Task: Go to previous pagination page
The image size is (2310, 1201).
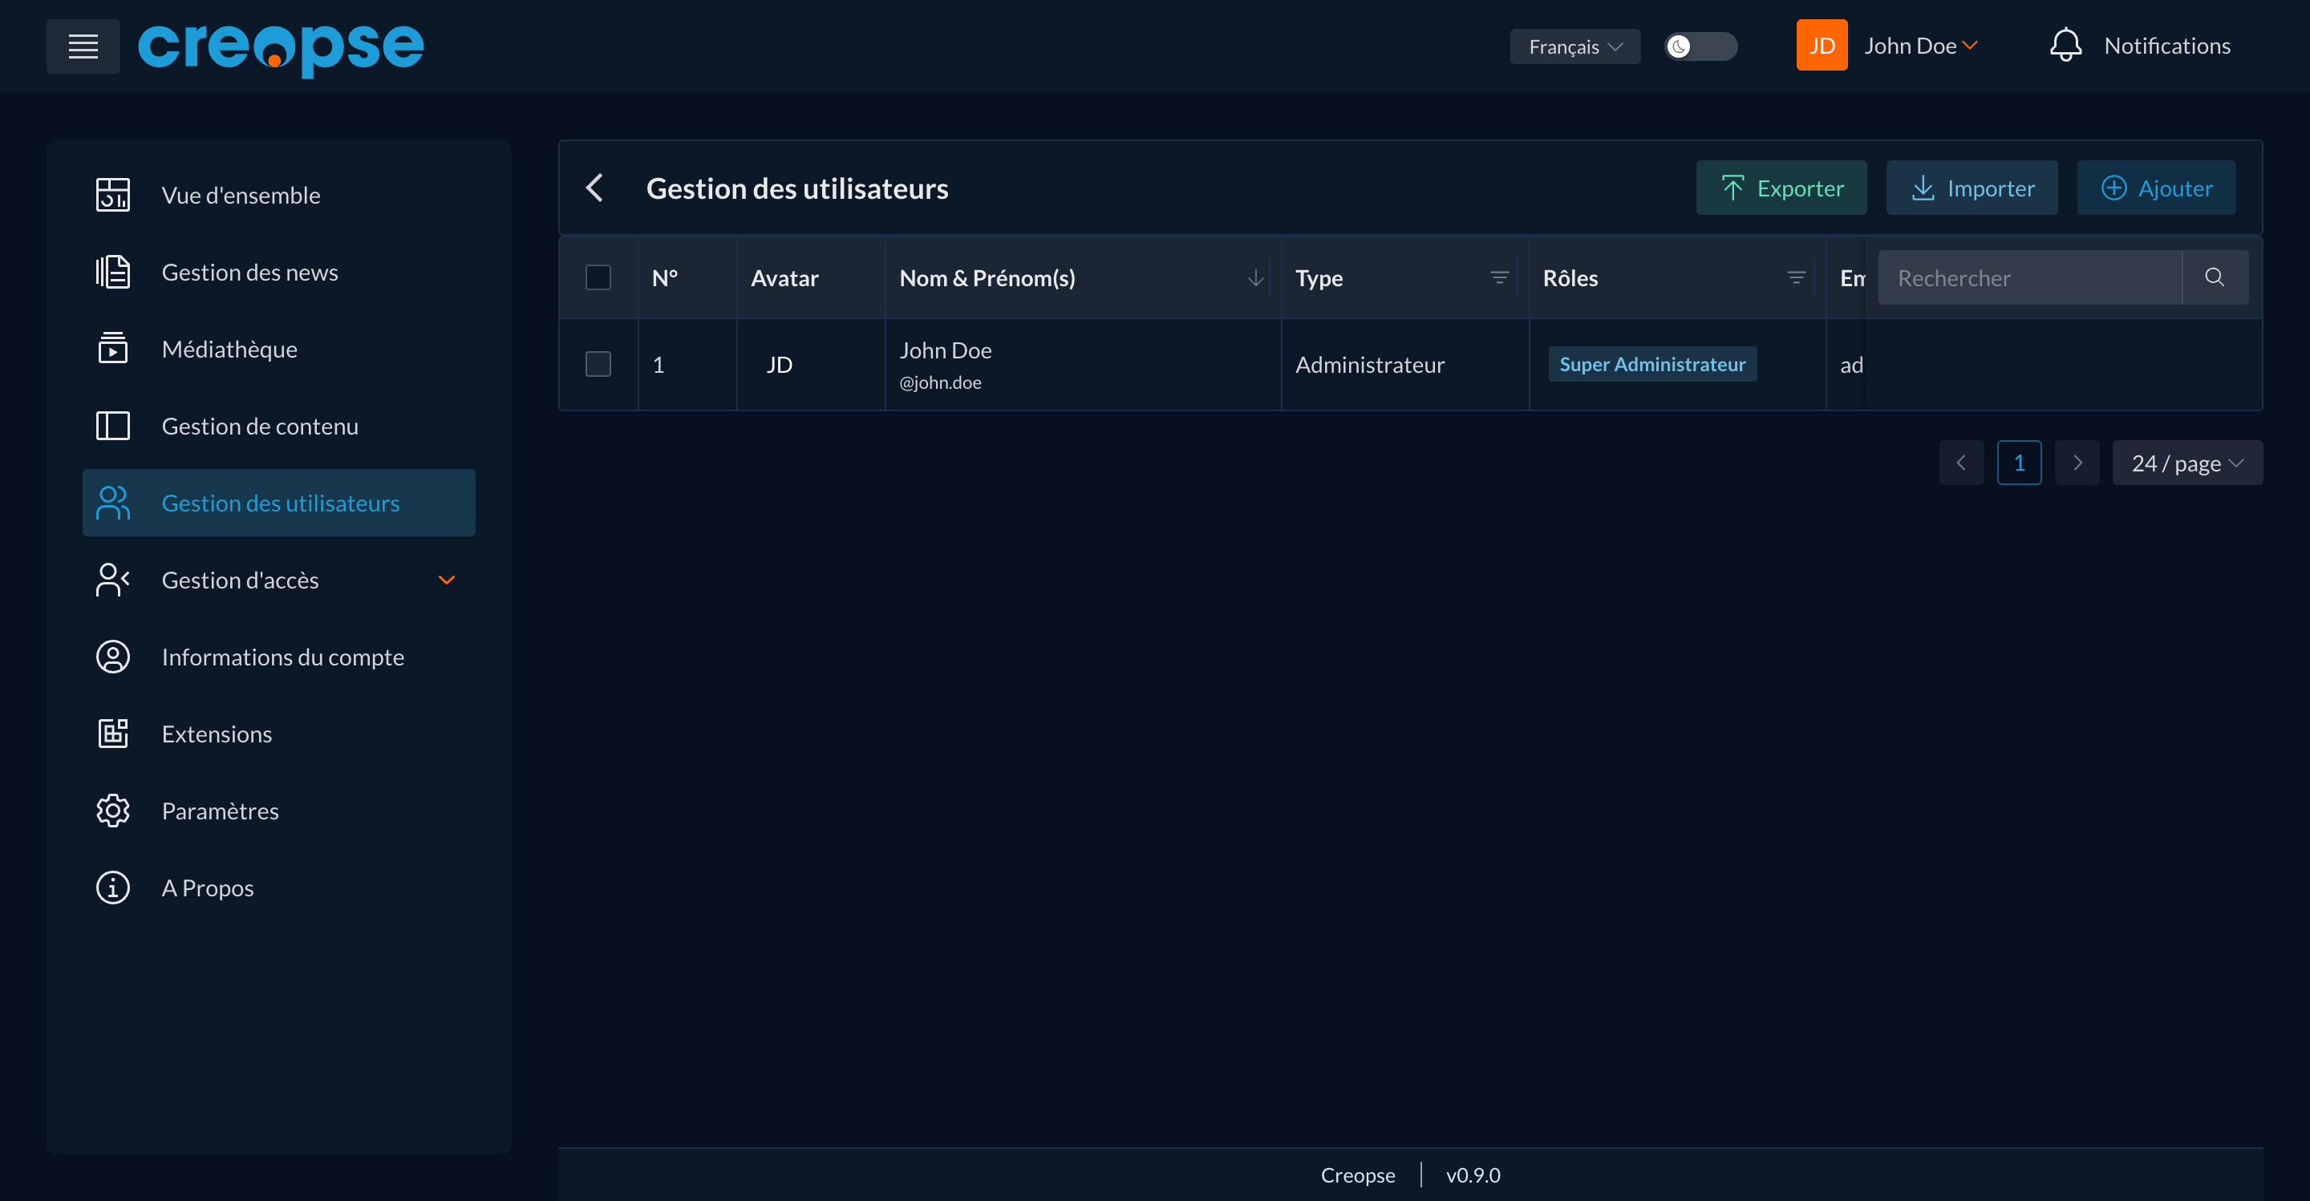Action: (1961, 463)
